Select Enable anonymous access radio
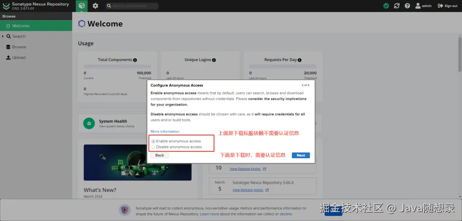This screenshot has height=221, width=462. (x=153, y=141)
